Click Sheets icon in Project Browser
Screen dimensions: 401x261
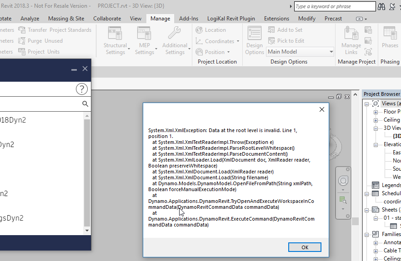click(376, 210)
